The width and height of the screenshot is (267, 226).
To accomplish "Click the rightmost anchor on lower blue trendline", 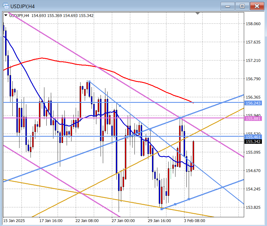I will (189, 199).
